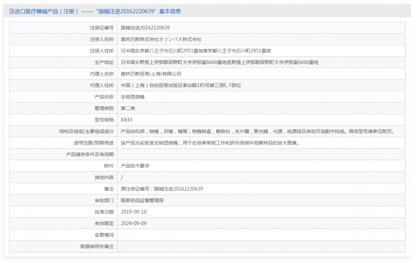Click the document icon beside the page title
Image resolution: width=411 pixels, height=263 pixels.
(11, 11)
